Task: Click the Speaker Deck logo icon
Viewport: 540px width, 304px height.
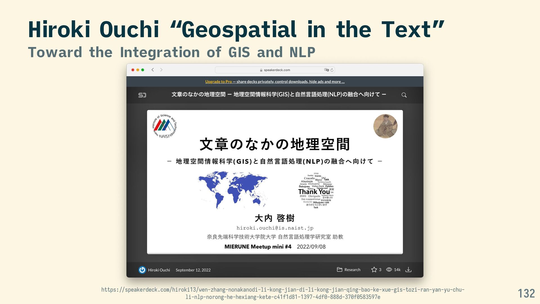Action: [x=142, y=95]
